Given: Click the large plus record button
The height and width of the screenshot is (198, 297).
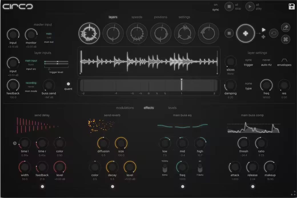Looking at the screenshot, I should [x=245, y=33].
